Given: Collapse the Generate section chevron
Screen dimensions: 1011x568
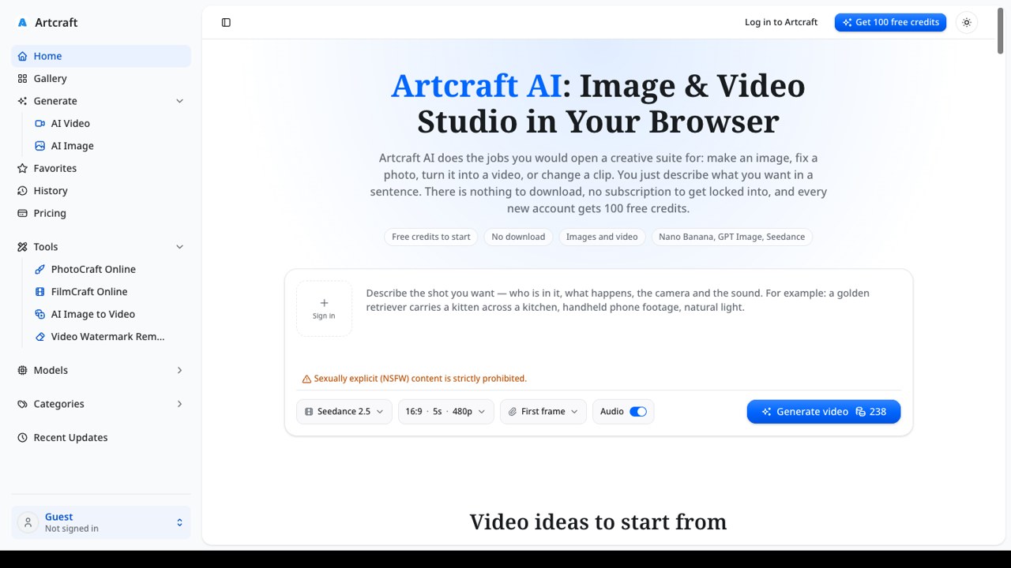Looking at the screenshot, I should [x=179, y=101].
